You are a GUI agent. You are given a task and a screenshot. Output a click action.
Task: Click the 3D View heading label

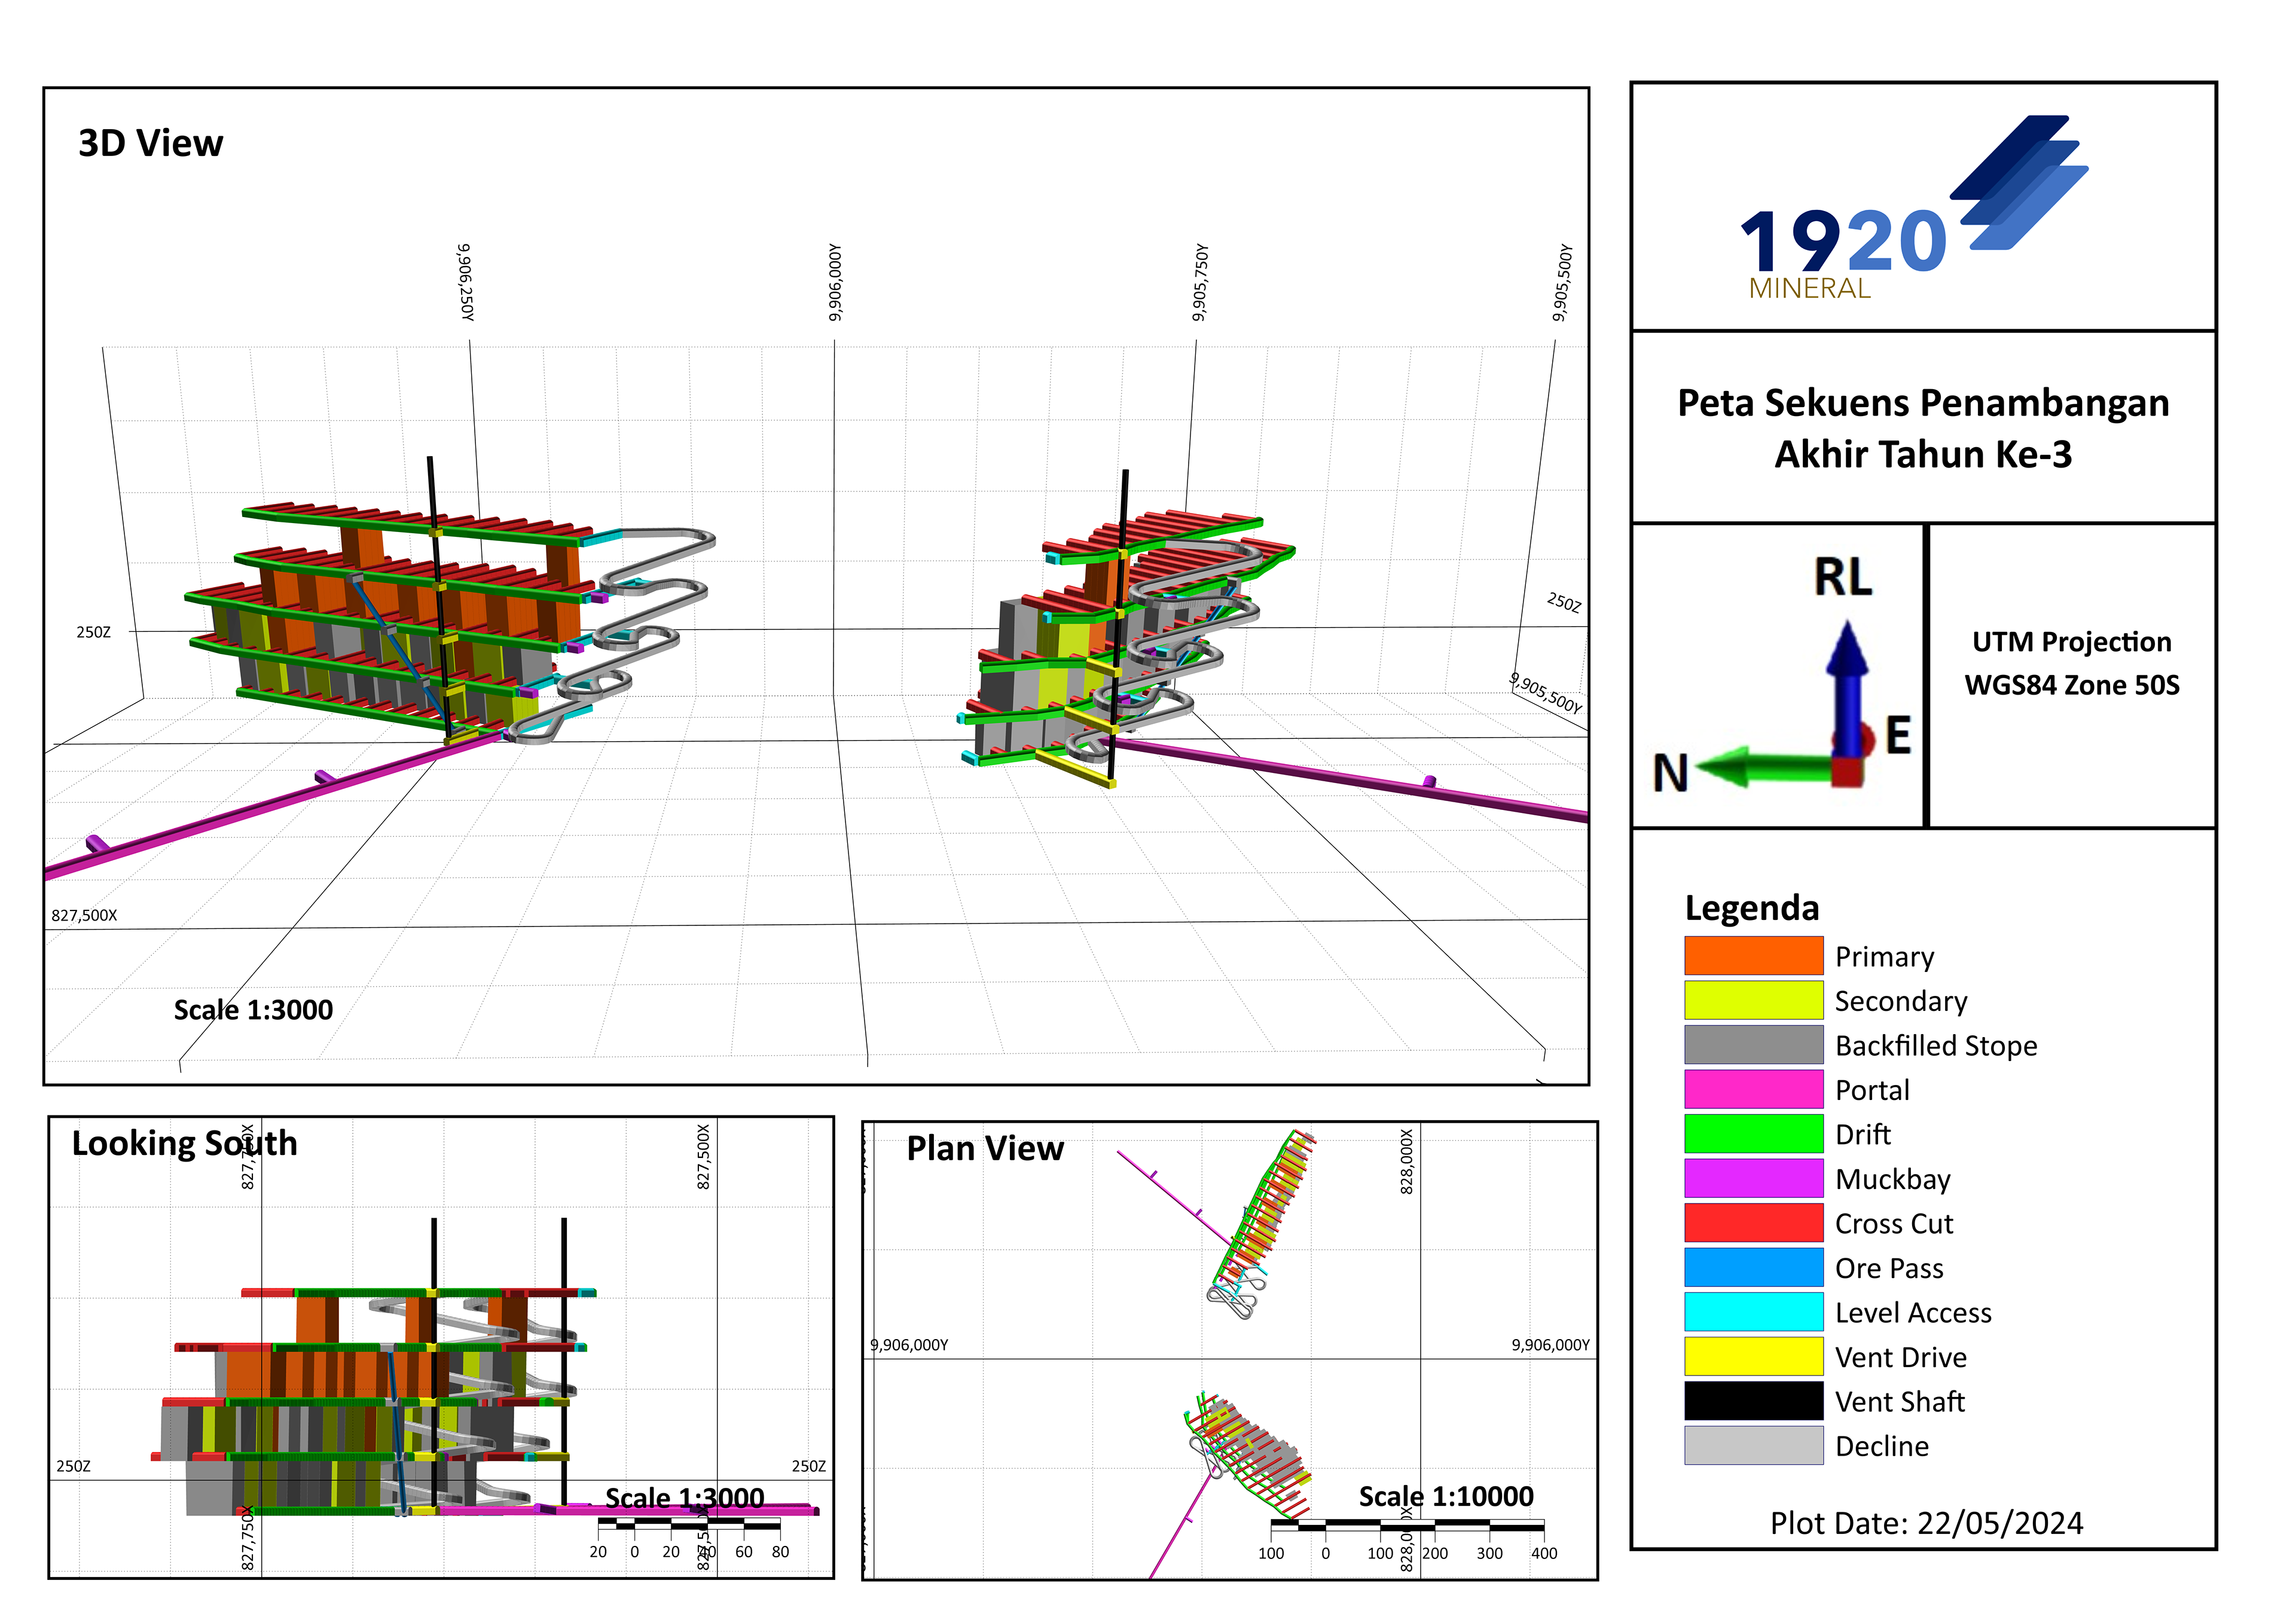pos(150,143)
